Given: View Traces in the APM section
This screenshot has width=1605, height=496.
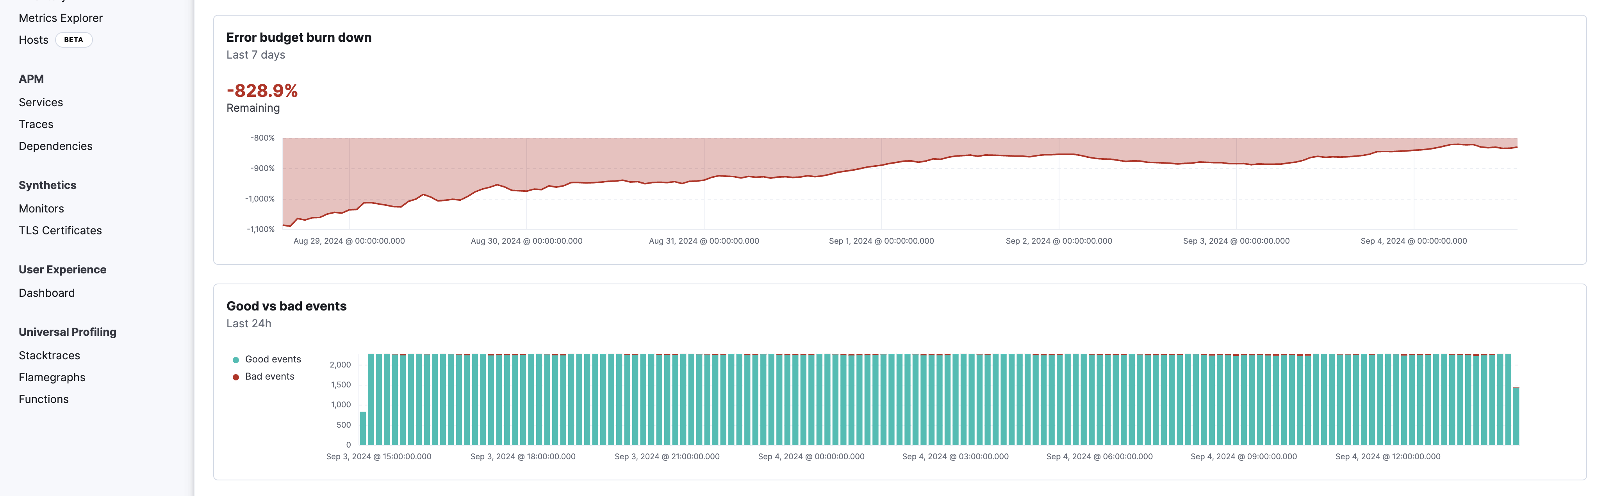Looking at the screenshot, I should point(36,123).
